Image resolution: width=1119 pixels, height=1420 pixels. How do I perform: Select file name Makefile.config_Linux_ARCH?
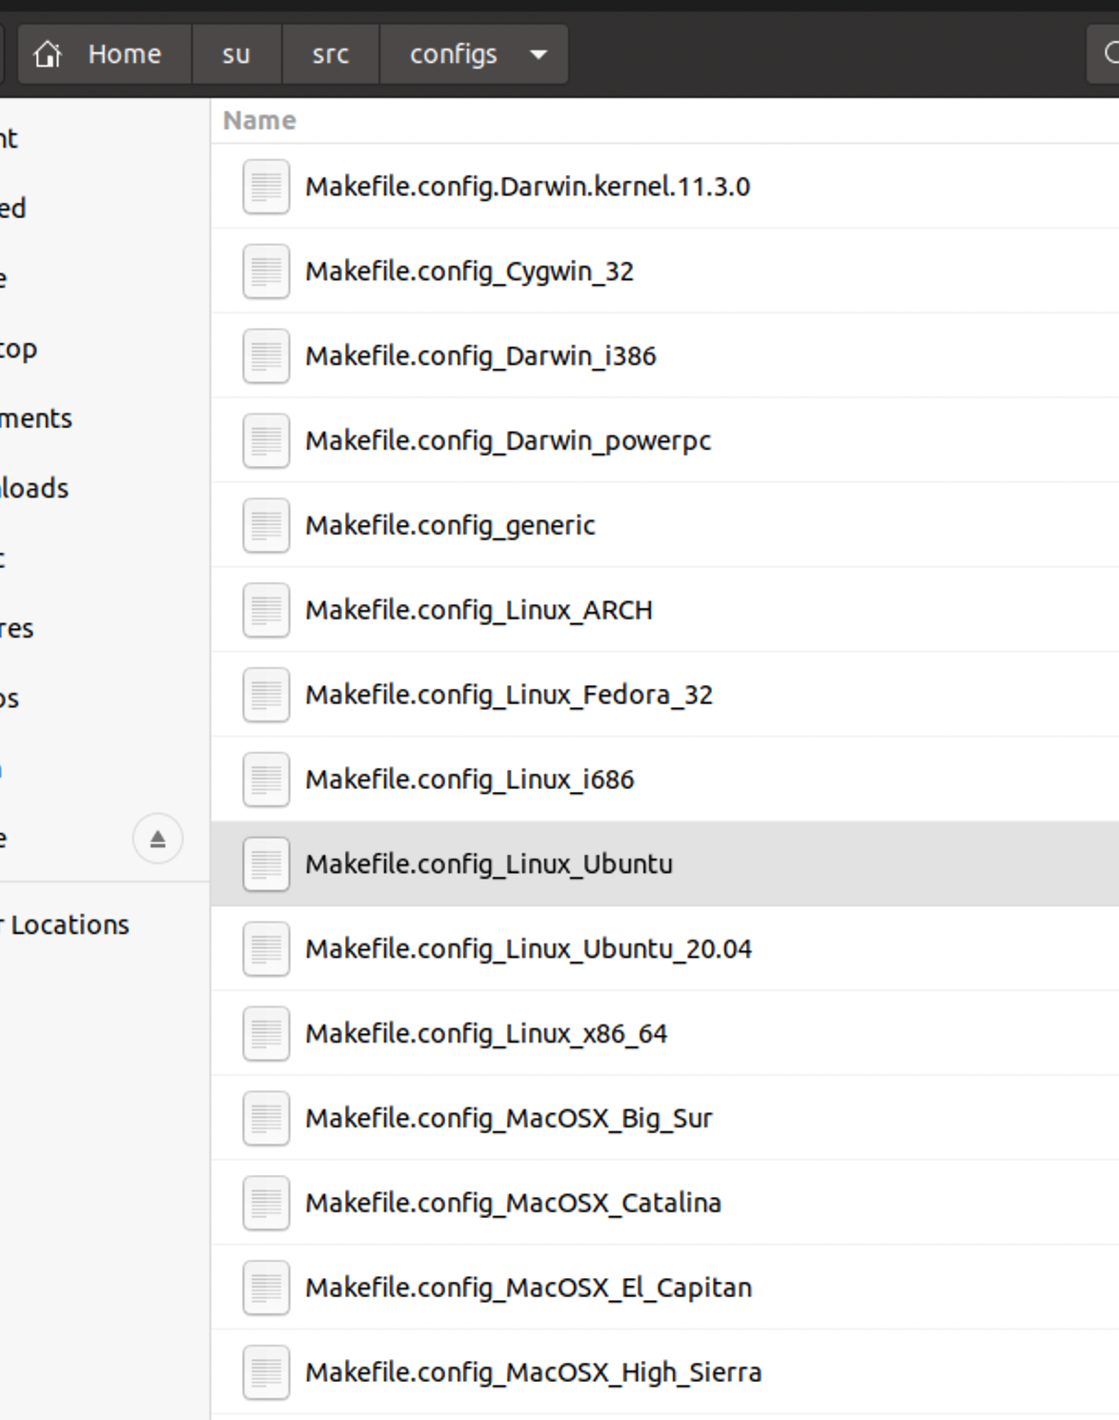[x=478, y=610]
